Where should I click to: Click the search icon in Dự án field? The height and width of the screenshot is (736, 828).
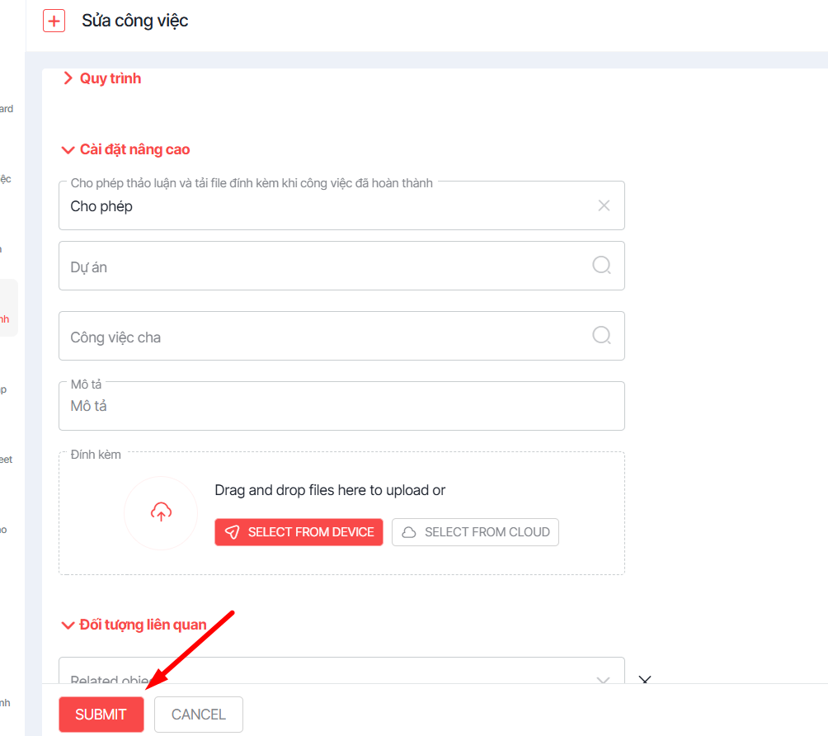point(602,265)
